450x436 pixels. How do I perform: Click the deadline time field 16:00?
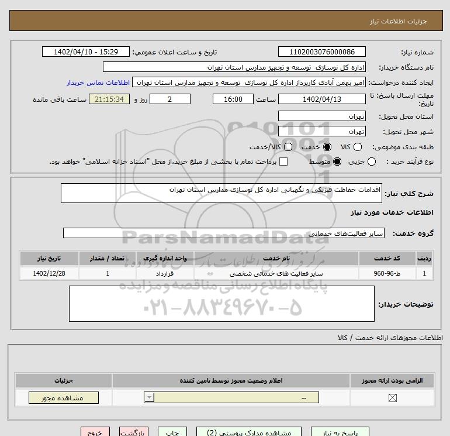[x=233, y=99]
